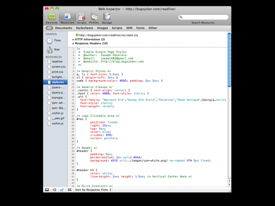Toggle resource tracking checkmark icon
275x206 pixels.
click(62, 189)
